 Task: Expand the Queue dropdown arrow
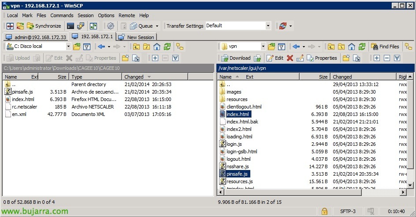pyautogui.click(x=157, y=26)
